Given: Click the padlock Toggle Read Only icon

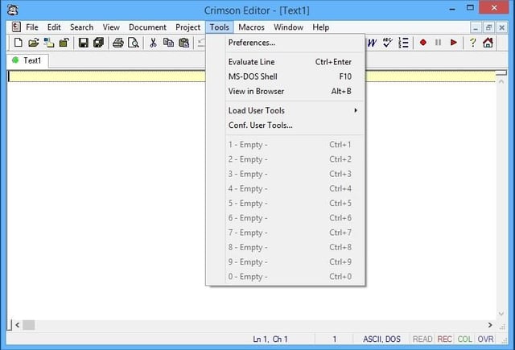Looking at the screenshot, I should [x=64, y=43].
